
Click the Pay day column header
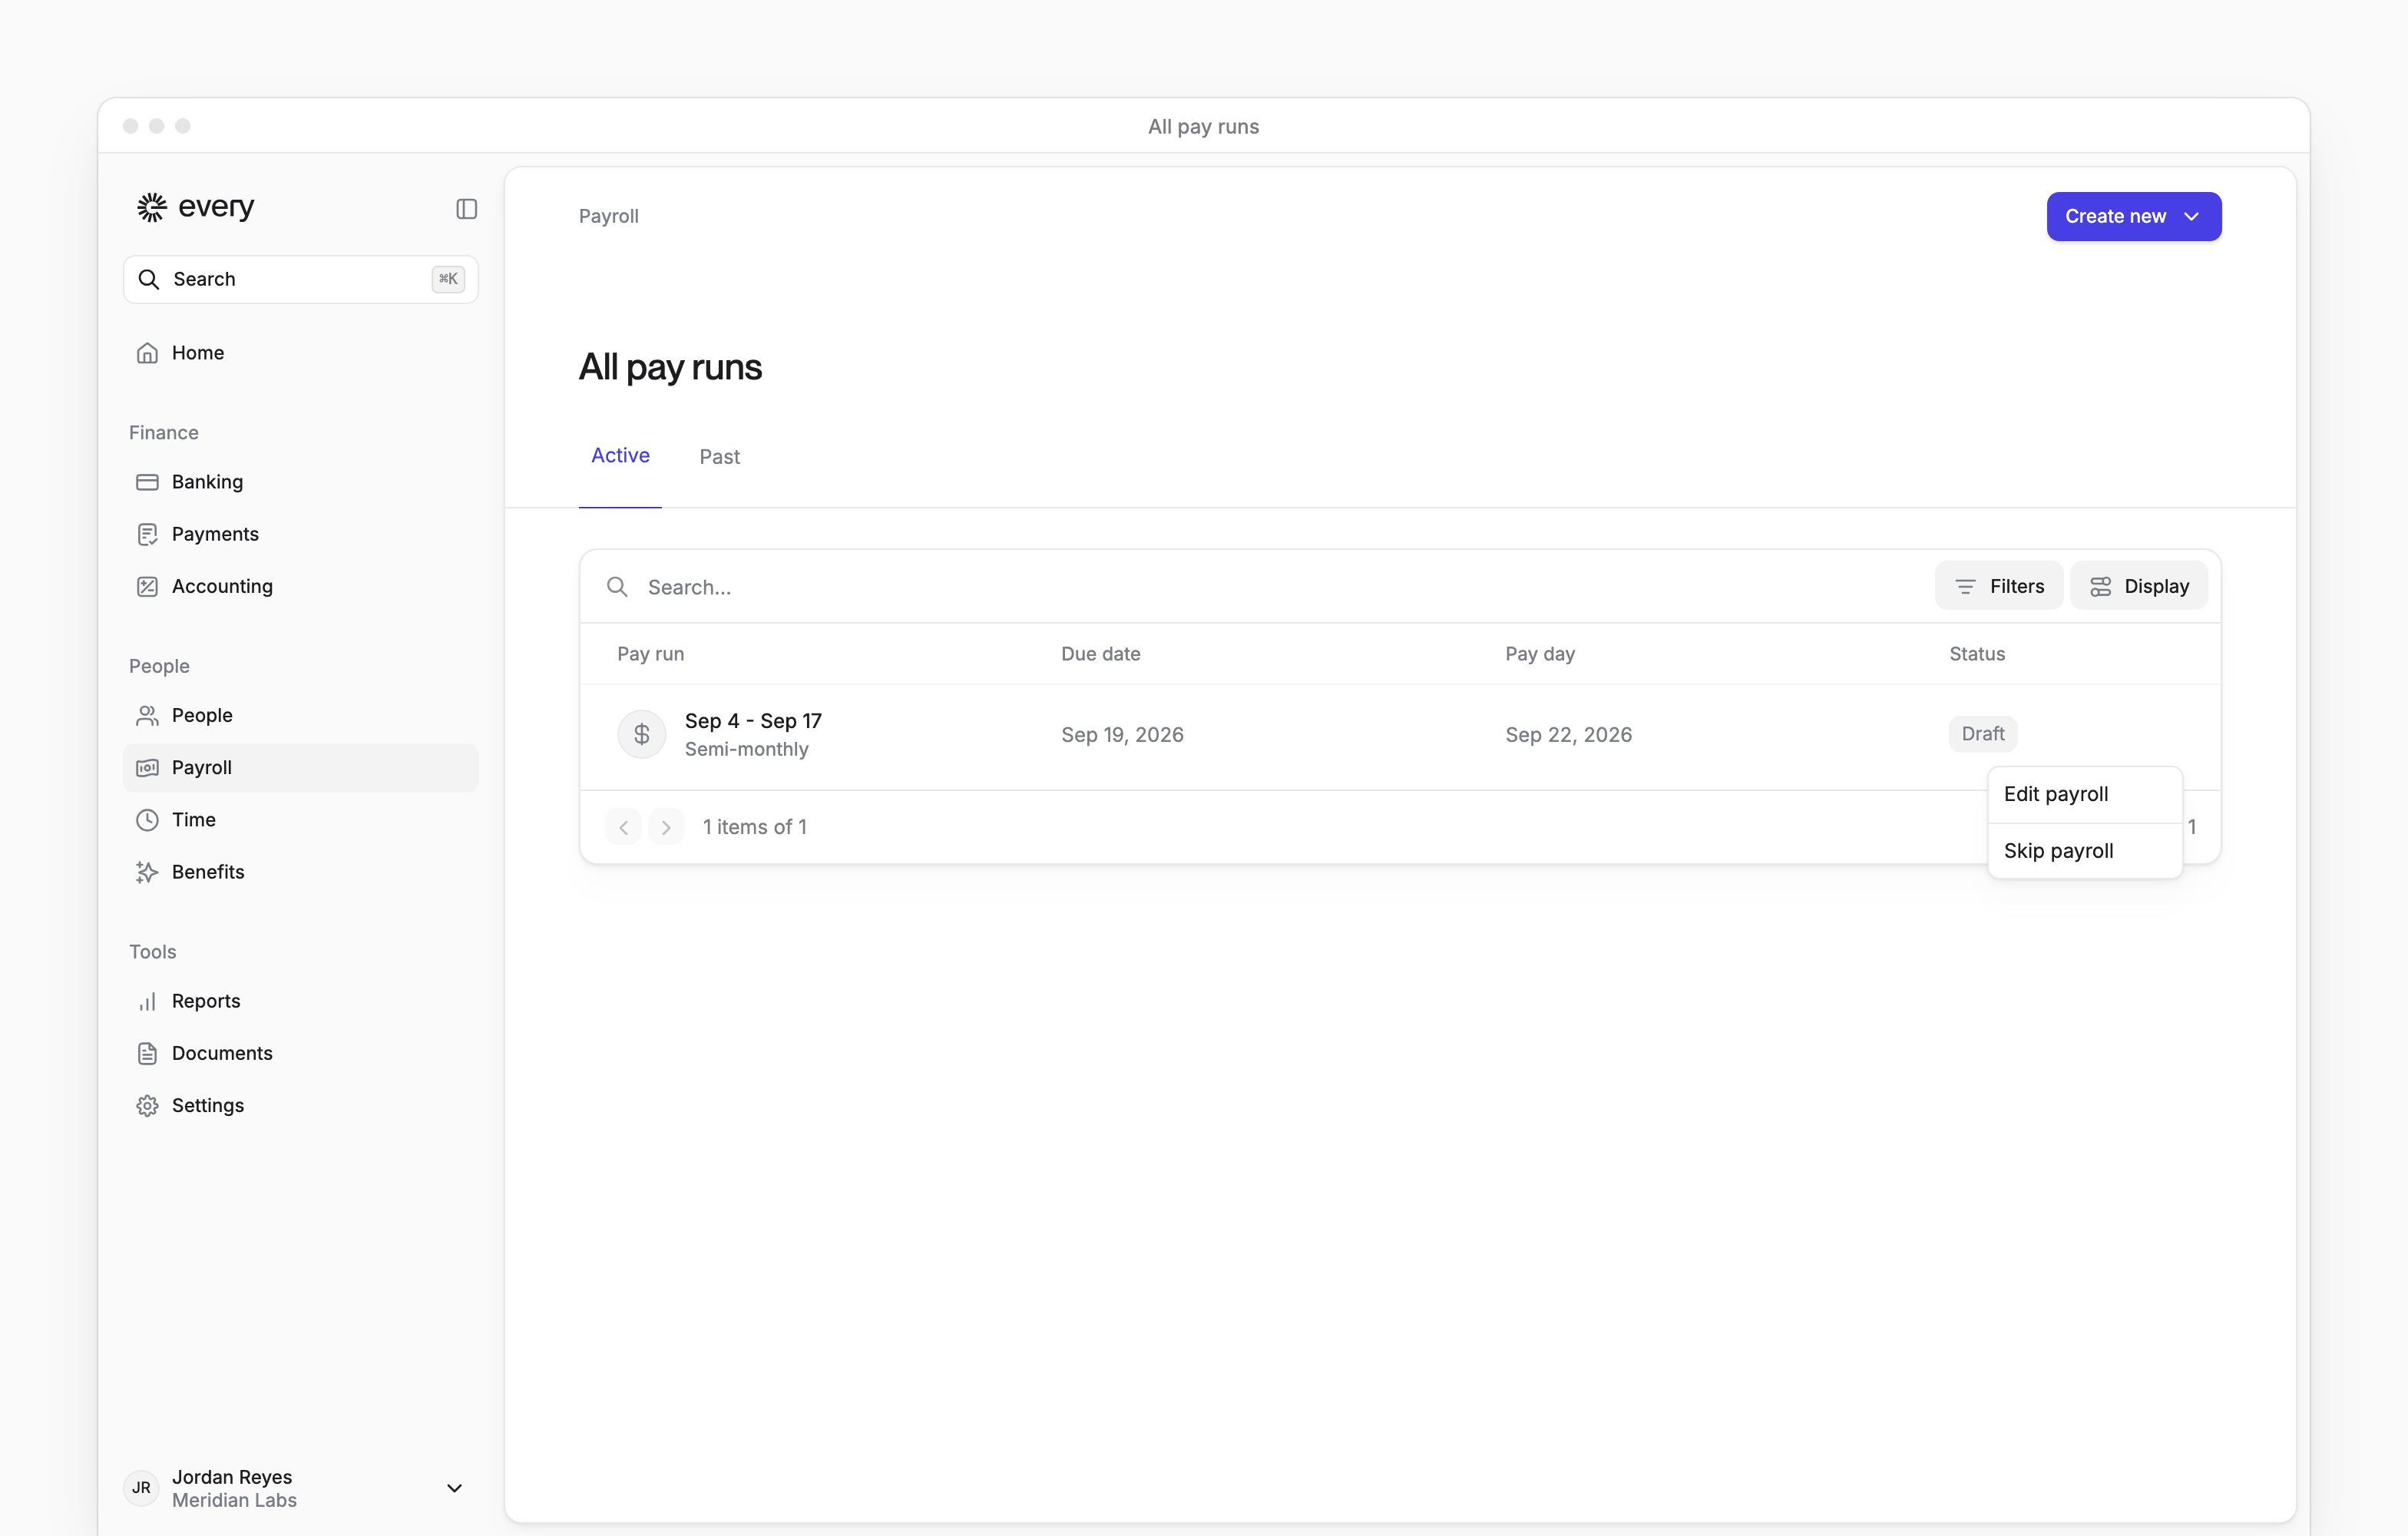[x=1539, y=654]
